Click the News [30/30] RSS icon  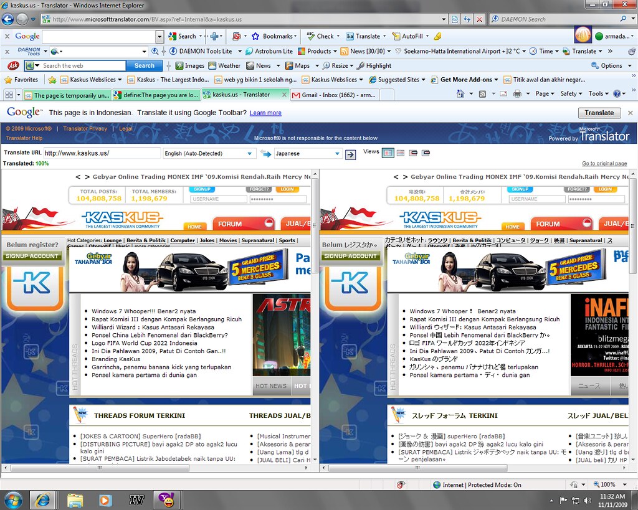344,51
